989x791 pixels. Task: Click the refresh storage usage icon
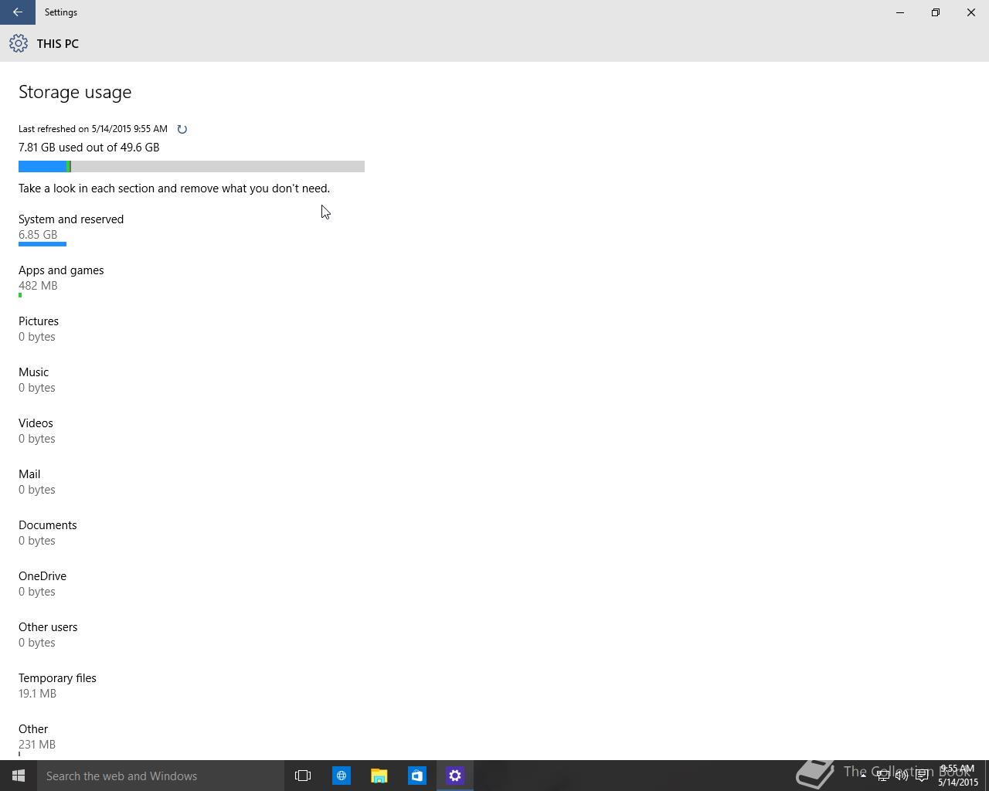point(182,129)
